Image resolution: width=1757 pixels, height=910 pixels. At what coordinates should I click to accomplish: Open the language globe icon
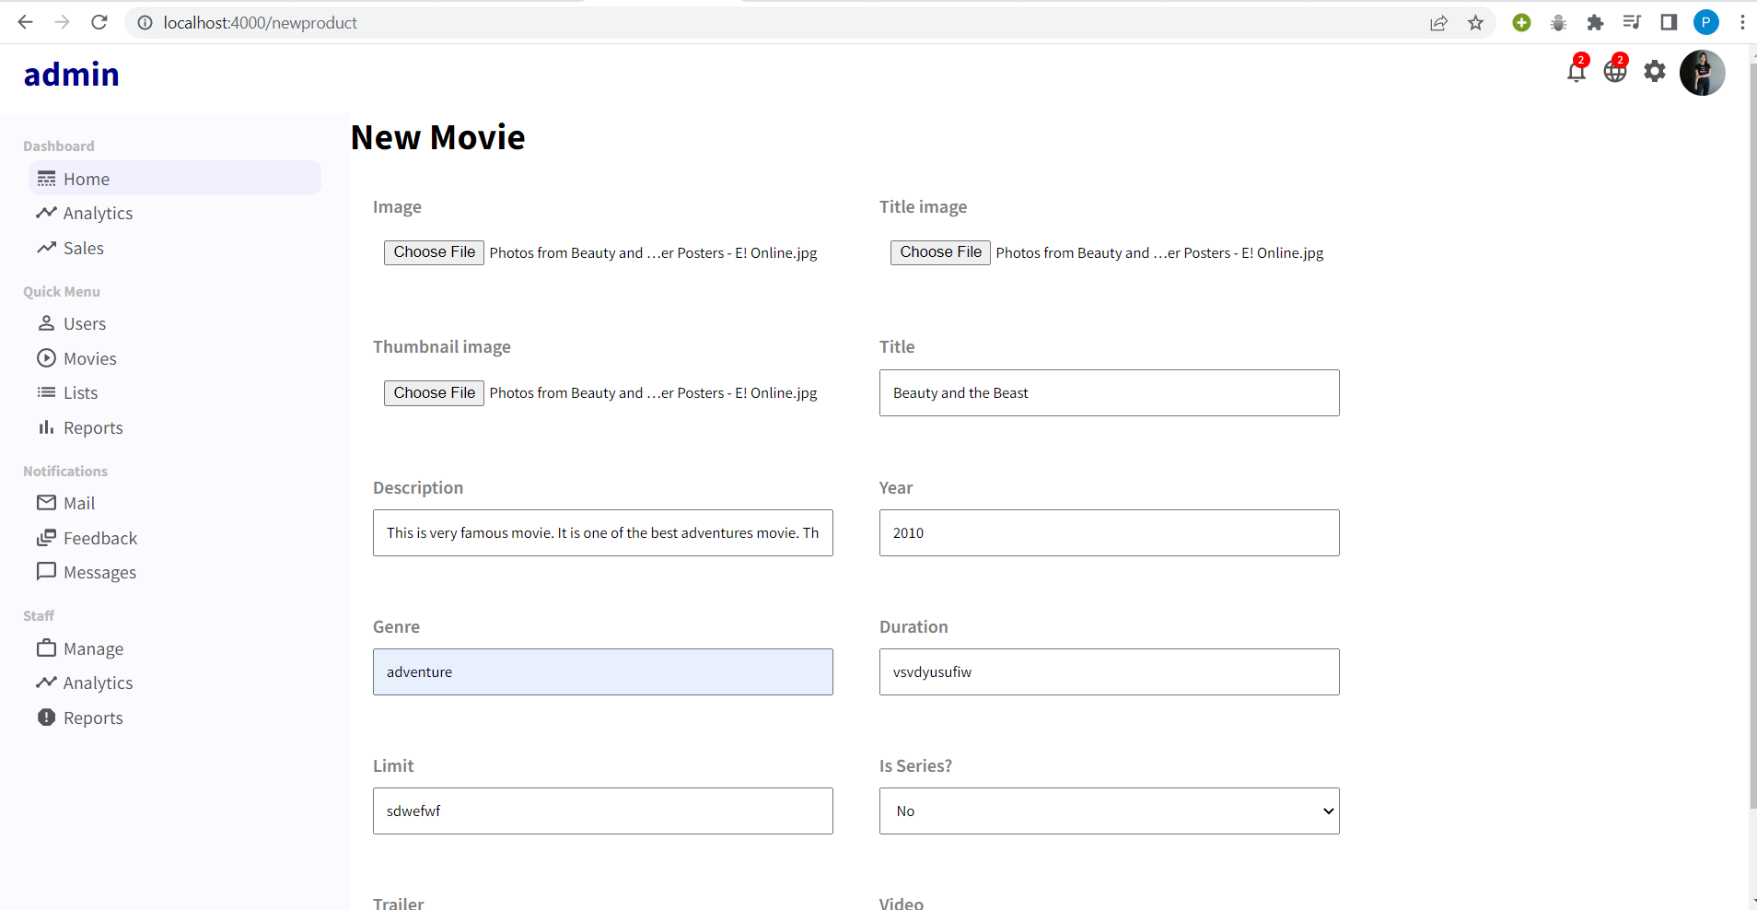[x=1616, y=71]
